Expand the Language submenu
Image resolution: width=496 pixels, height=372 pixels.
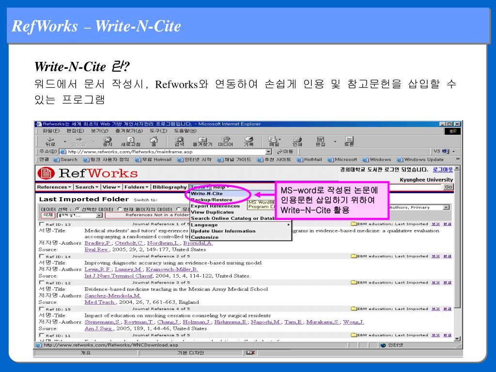click(x=240, y=225)
